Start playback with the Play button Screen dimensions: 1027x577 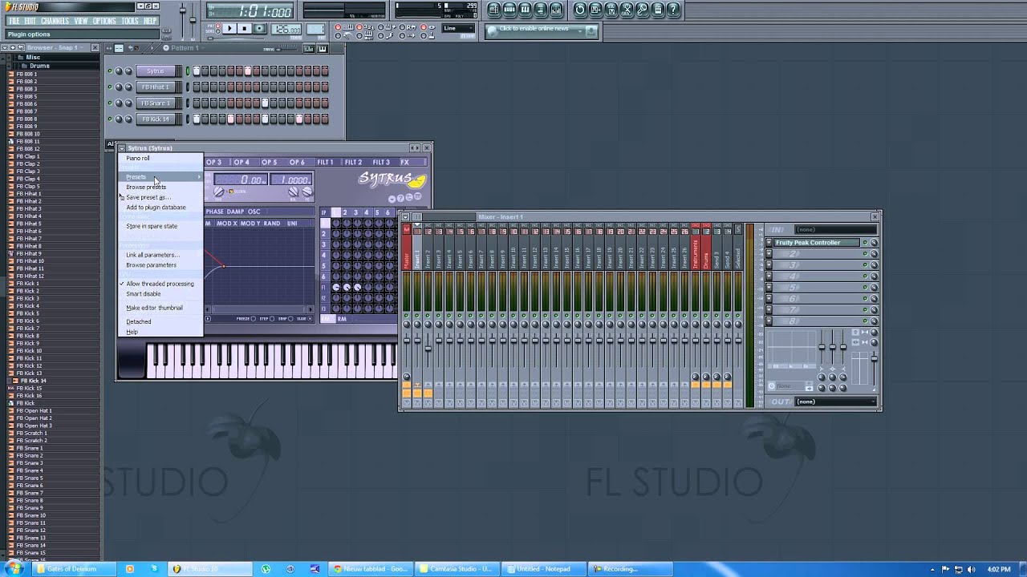[229, 29]
